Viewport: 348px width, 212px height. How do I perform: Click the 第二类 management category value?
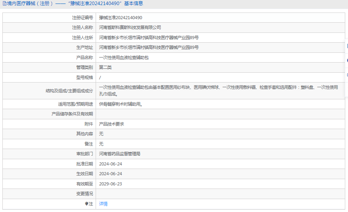105,67
